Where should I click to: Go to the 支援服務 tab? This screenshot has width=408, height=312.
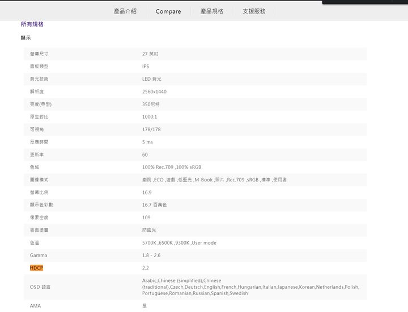254,11
